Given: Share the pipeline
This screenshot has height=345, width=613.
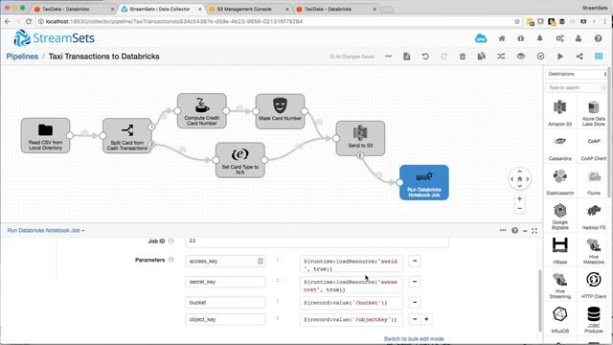Looking at the screenshot, I should (x=579, y=57).
